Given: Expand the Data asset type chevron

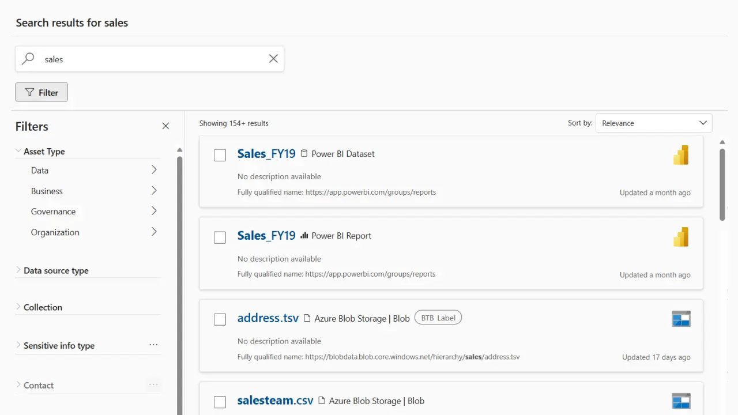Looking at the screenshot, I should click(154, 170).
